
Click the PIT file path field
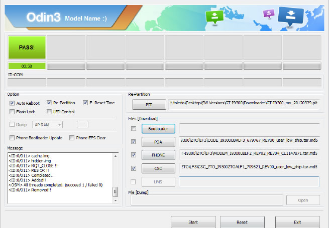pos(244,104)
